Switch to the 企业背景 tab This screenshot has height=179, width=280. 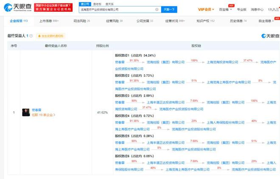(19, 21)
